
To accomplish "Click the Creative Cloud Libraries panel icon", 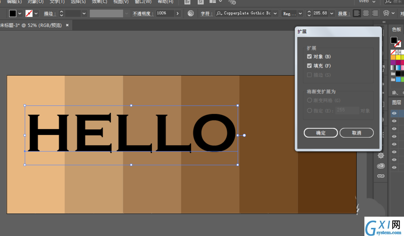I will point(381,166).
